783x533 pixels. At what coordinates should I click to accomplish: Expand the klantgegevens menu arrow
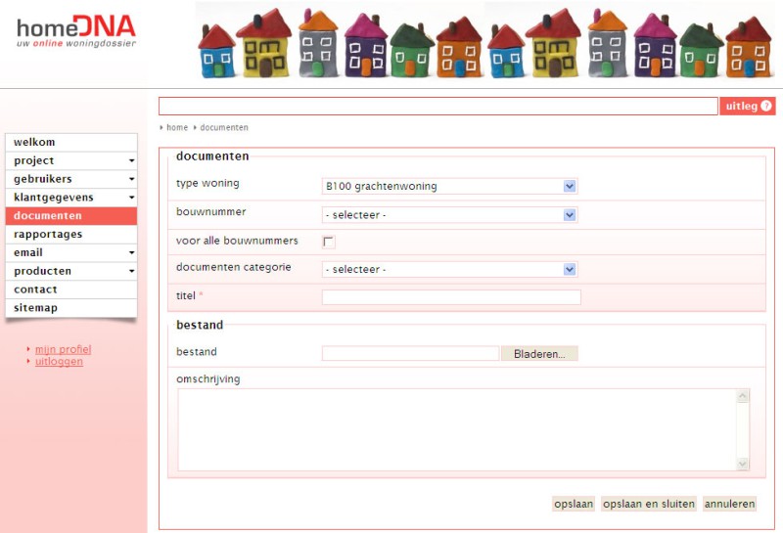pos(131,198)
